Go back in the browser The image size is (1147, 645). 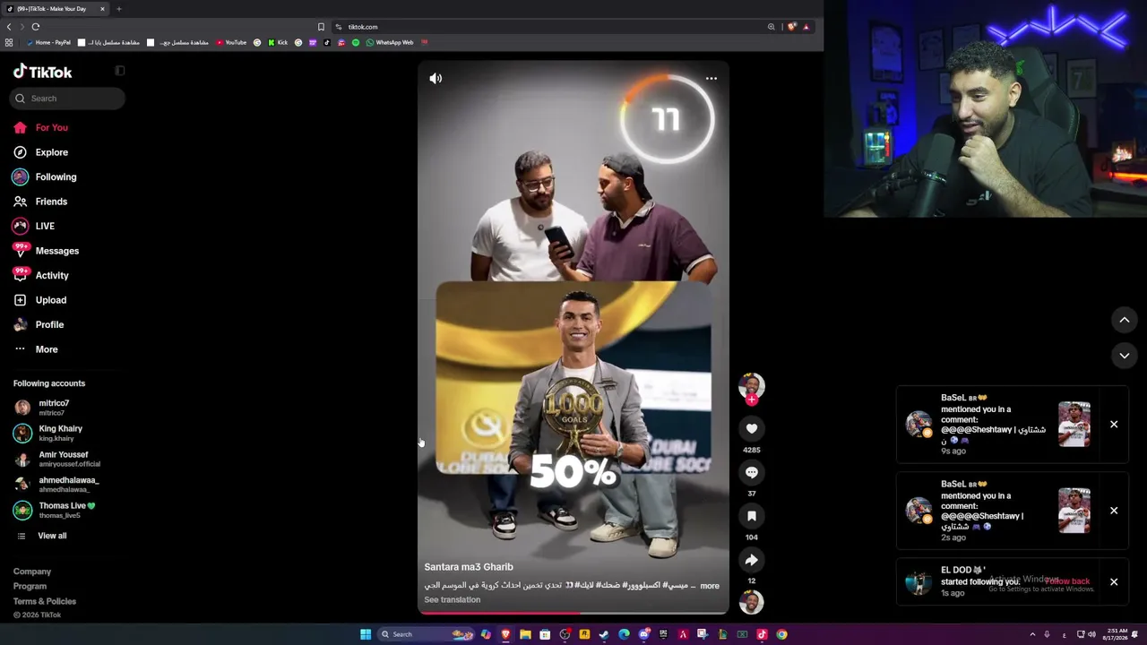(x=9, y=27)
